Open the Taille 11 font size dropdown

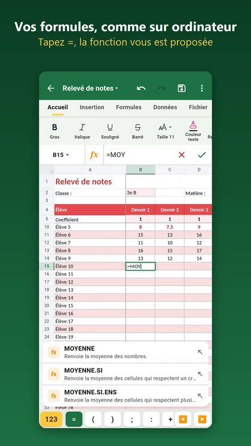pyautogui.click(x=166, y=131)
